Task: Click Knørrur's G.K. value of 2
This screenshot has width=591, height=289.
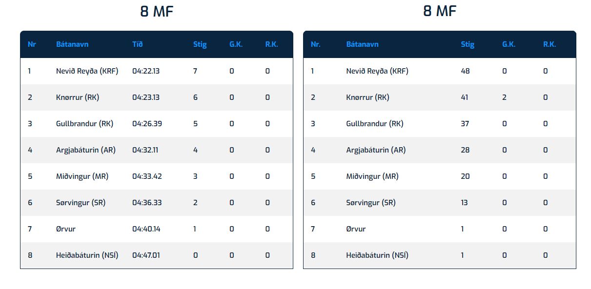Action: pos(504,97)
